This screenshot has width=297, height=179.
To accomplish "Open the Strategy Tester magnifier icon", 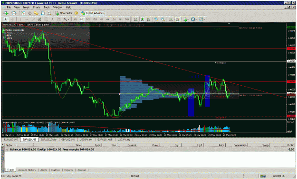I will click(49, 13).
